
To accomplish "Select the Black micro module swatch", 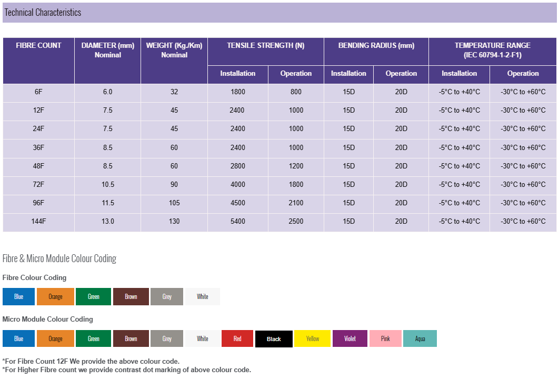I will coord(274,338).
